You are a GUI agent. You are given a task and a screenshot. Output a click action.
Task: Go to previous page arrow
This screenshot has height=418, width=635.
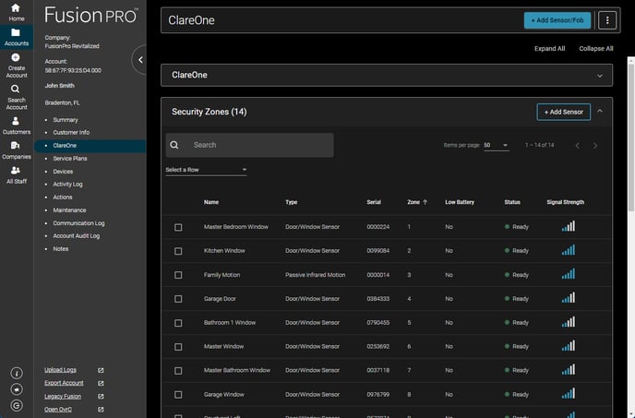click(x=578, y=146)
